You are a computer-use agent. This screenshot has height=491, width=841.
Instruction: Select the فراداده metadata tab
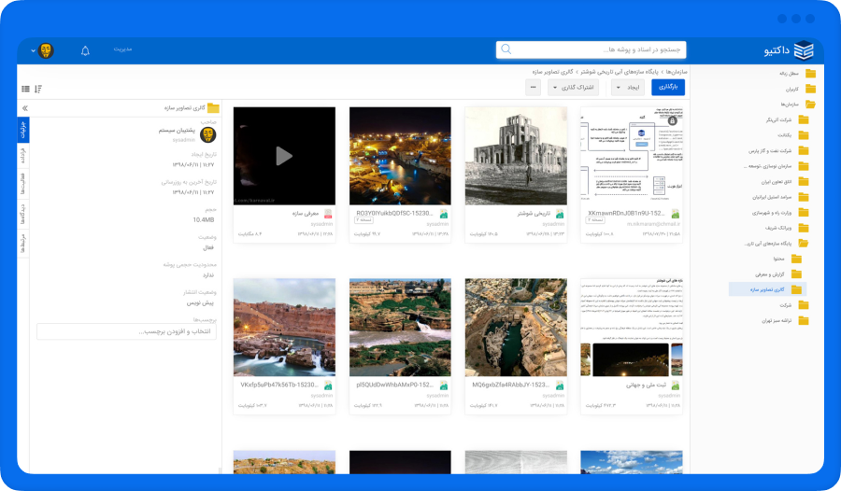point(23,156)
